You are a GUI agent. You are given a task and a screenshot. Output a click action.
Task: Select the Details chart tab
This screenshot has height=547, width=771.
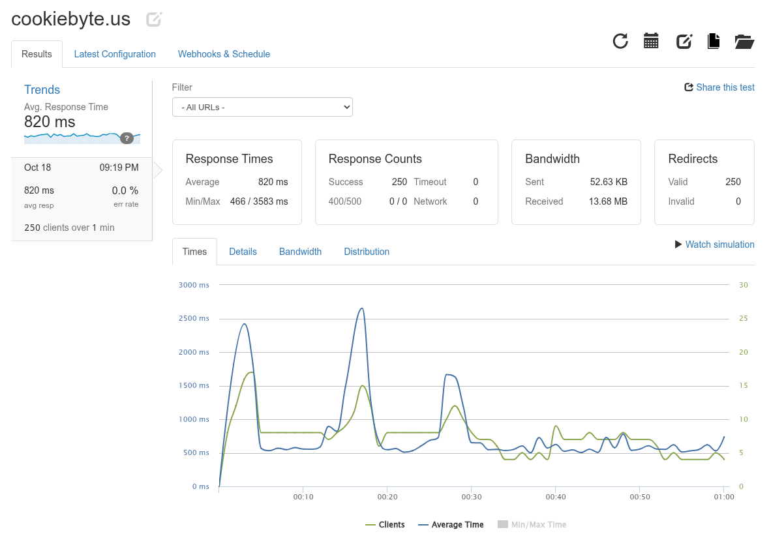[x=243, y=252]
